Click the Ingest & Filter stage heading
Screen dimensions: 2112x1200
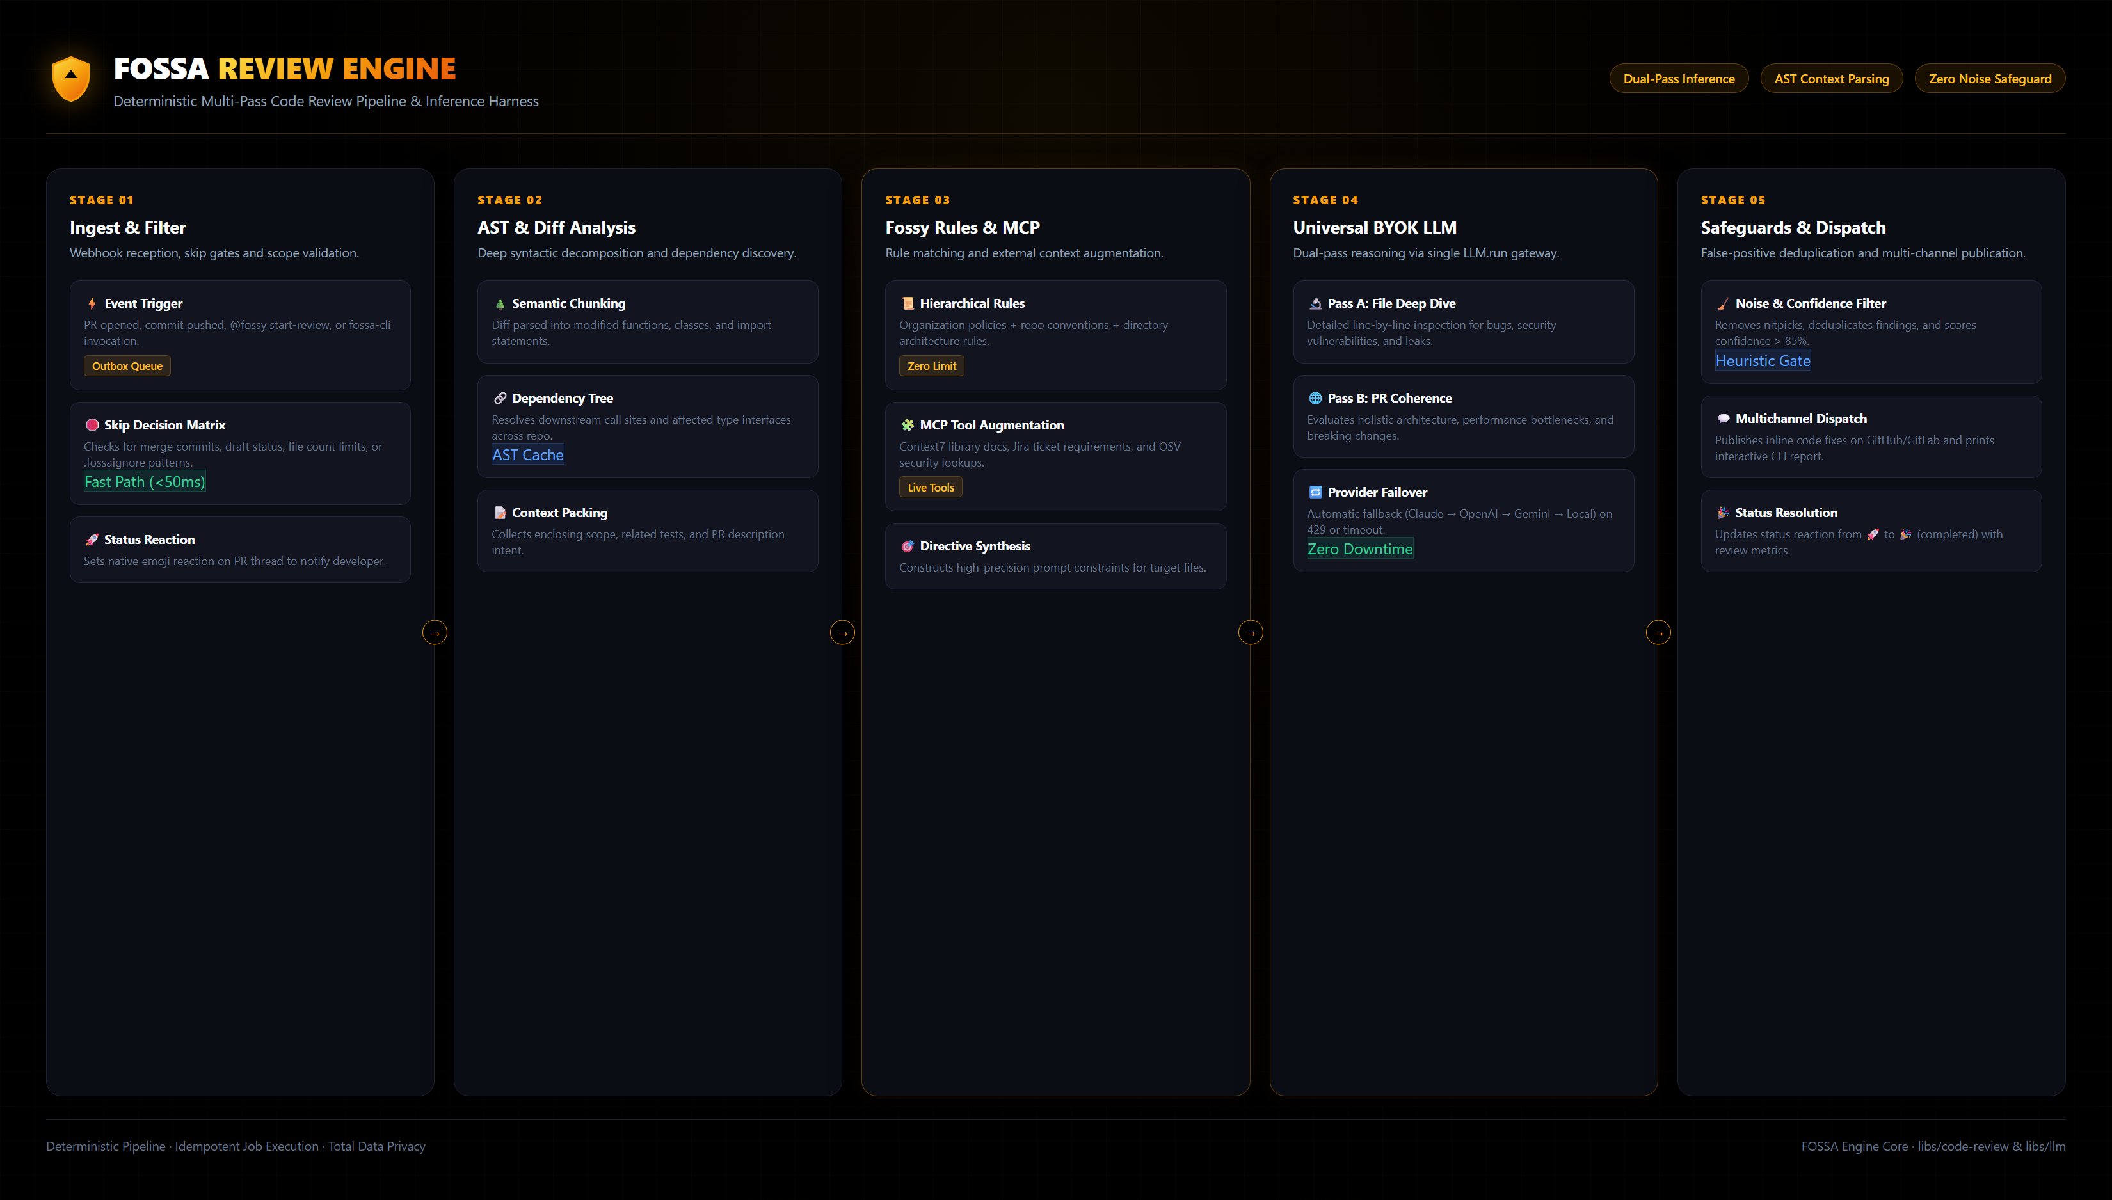[128, 227]
